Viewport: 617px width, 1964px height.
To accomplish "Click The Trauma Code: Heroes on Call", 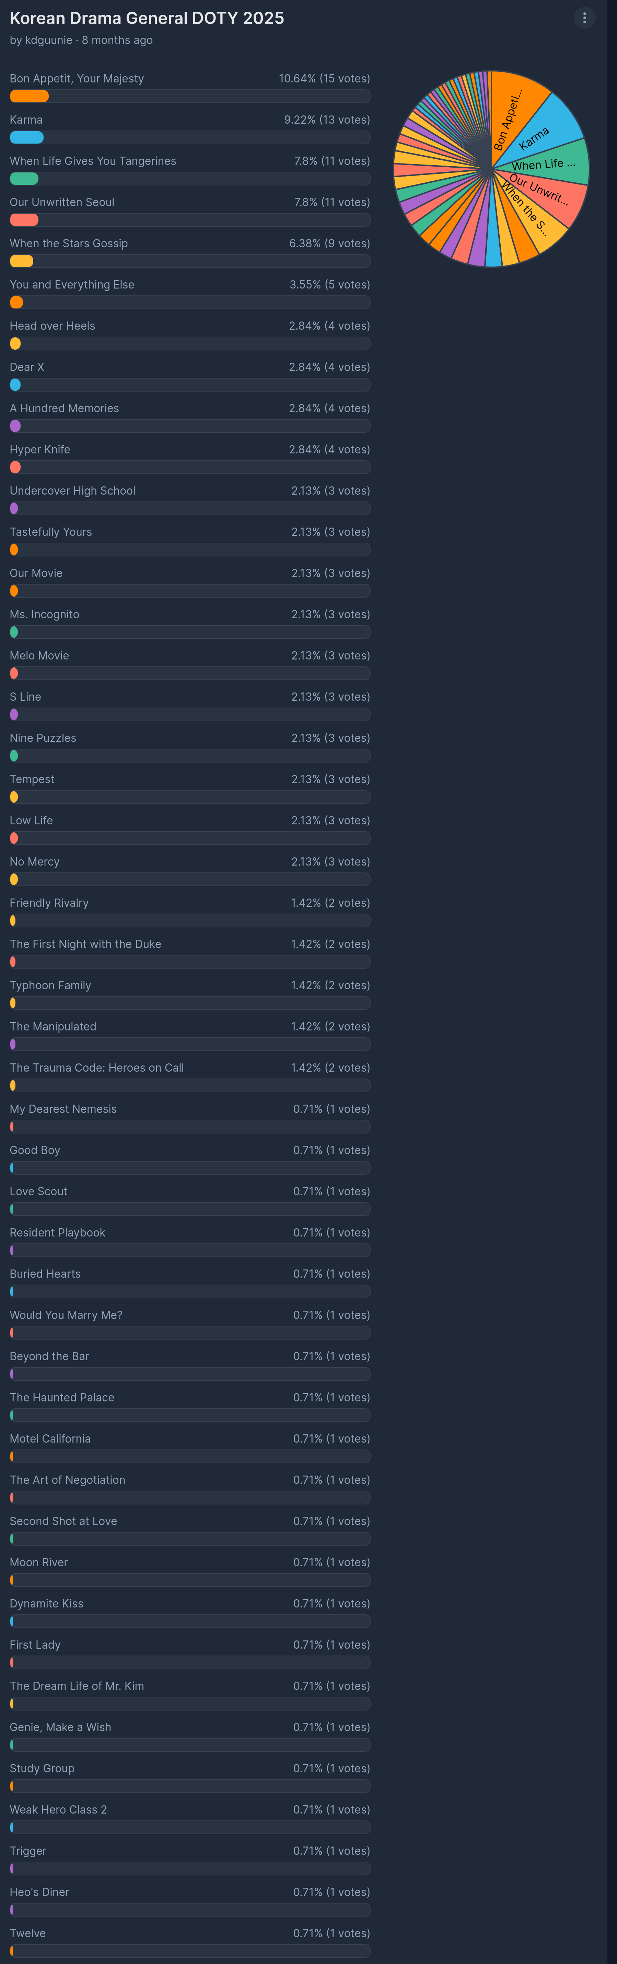I will [x=97, y=1068].
